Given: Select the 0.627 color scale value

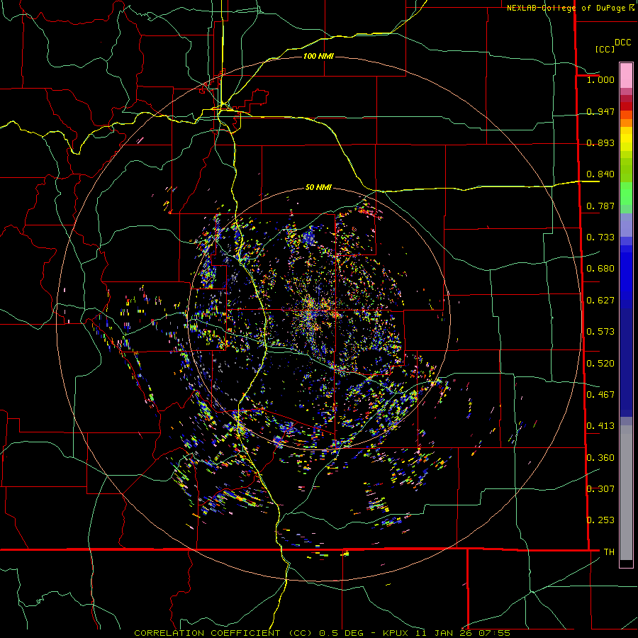Looking at the screenshot, I should pyautogui.click(x=600, y=301).
